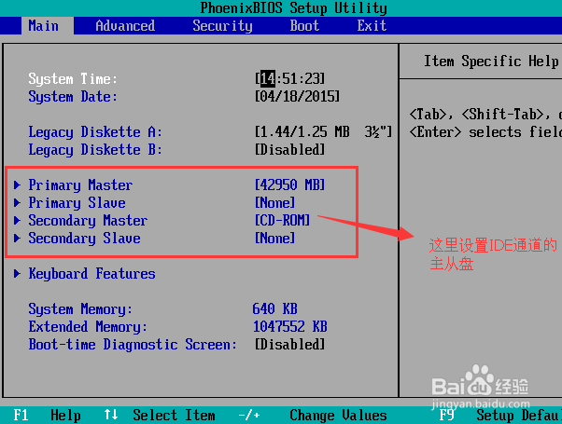Screen dimensions: 562x424
Task: Click the PhoenixBIOS Setup Utility title
Action: click(293, 7)
